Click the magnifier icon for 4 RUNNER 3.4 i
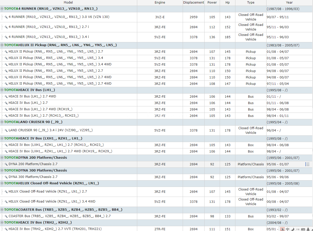 coord(6,37)
